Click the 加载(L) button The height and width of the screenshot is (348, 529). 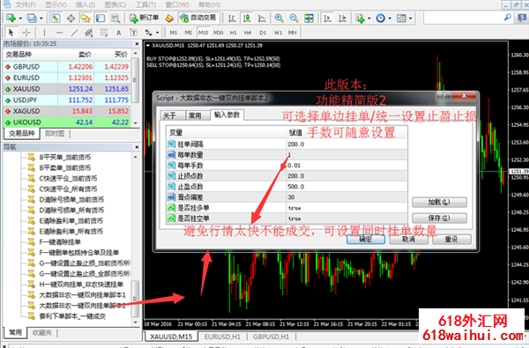(x=439, y=202)
